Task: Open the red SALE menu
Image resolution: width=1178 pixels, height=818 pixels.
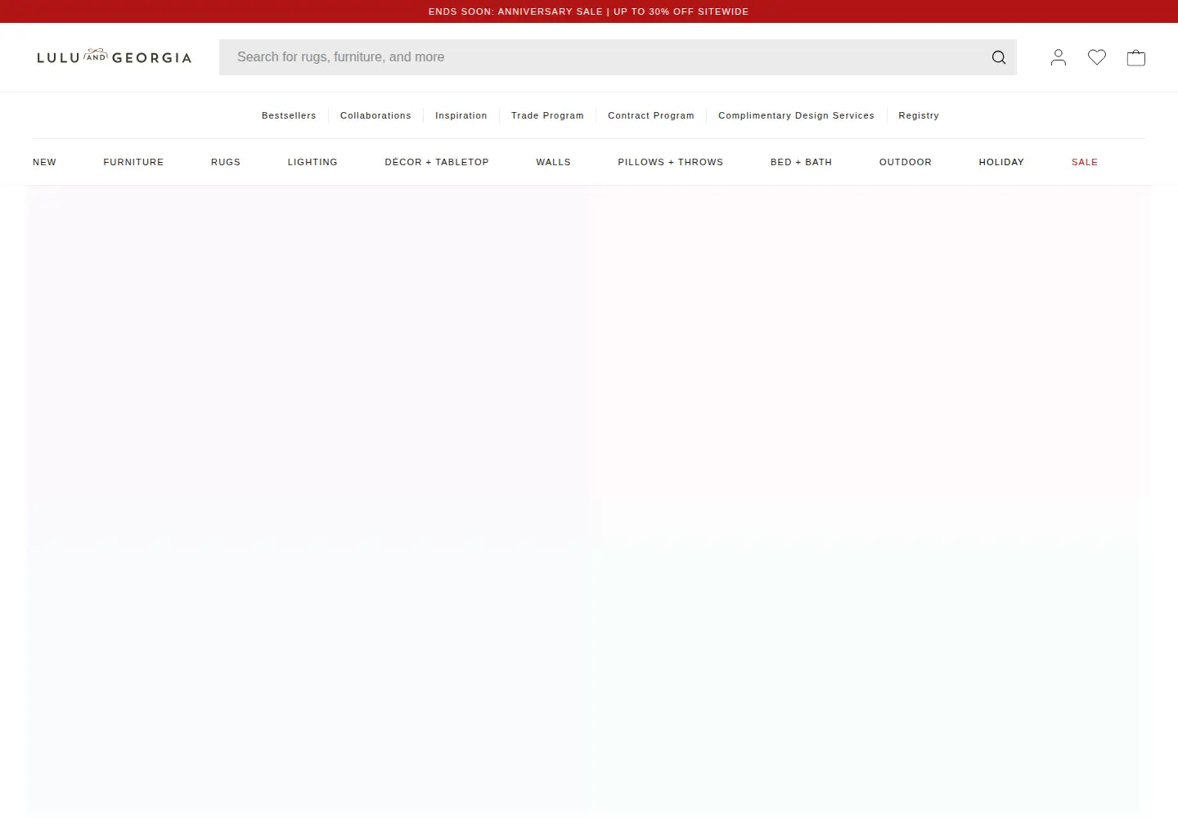Action: (x=1085, y=162)
